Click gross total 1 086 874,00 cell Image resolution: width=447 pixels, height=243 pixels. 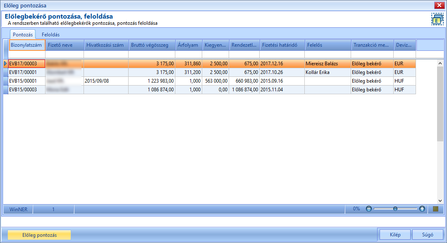coord(152,89)
